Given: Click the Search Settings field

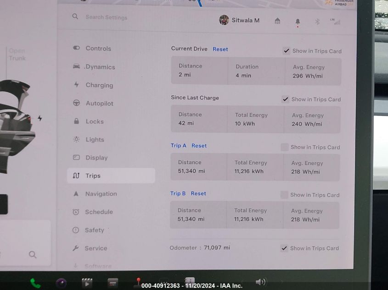Looking at the screenshot, I should click(107, 17).
